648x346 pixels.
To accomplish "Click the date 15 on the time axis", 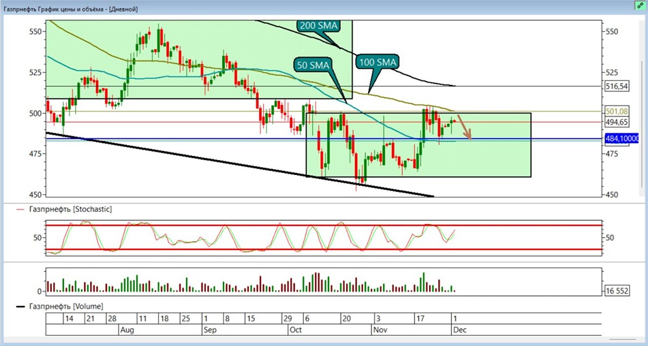I will pos(250,319).
